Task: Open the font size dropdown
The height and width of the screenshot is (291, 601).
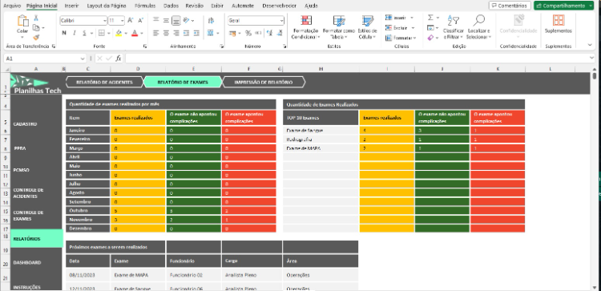Action: coord(123,20)
